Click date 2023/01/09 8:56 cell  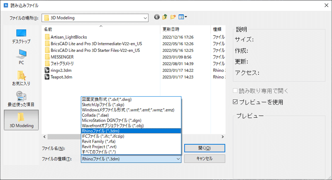pyautogui.click(x=177, y=57)
